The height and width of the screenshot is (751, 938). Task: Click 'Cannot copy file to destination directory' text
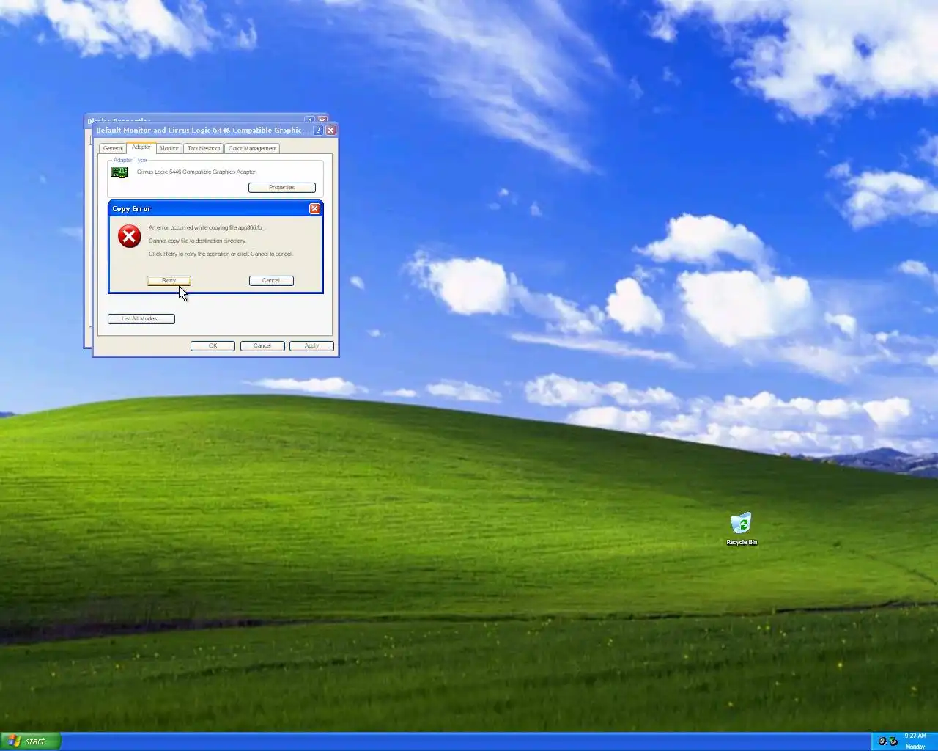[x=197, y=241]
